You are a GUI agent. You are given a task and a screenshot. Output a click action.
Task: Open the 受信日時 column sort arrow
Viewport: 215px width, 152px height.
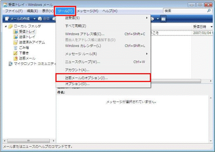click(x=211, y=27)
